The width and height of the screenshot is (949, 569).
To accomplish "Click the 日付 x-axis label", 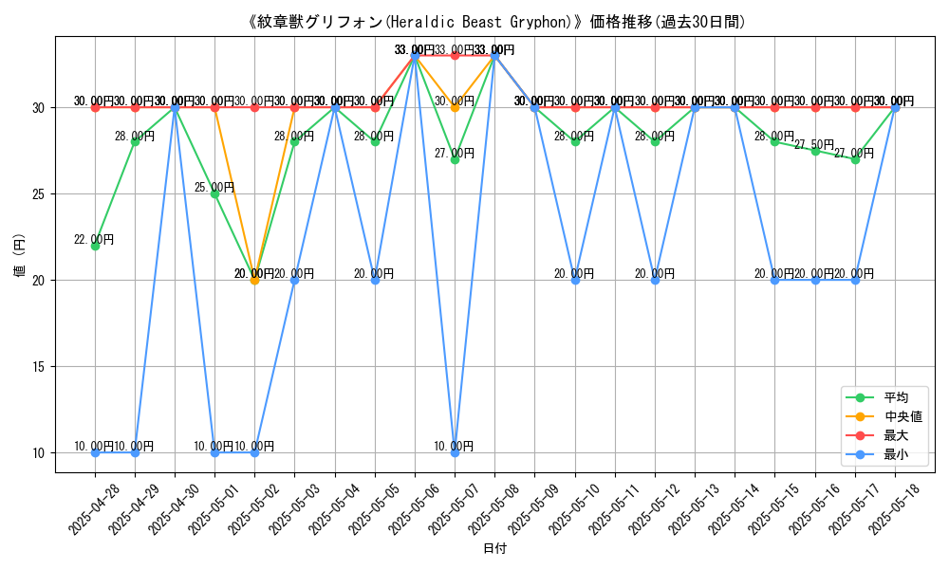I will tap(495, 548).
